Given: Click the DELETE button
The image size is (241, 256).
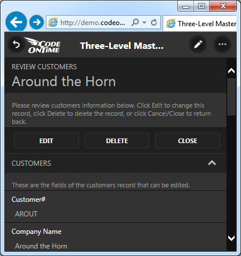Looking at the screenshot, I should [x=117, y=141].
